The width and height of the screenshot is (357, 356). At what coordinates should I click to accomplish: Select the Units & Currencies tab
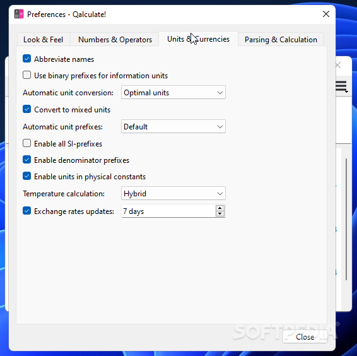198,39
